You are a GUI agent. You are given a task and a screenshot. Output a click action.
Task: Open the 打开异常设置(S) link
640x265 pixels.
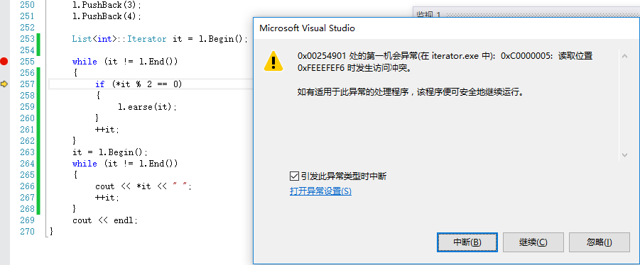click(320, 191)
